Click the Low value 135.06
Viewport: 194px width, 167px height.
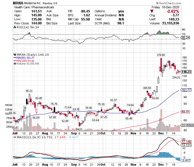[37, 19]
